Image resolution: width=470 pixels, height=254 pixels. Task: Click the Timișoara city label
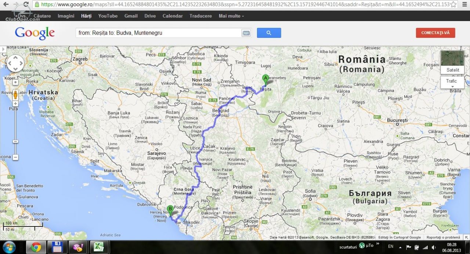pyautogui.click(x=245, y=62)
